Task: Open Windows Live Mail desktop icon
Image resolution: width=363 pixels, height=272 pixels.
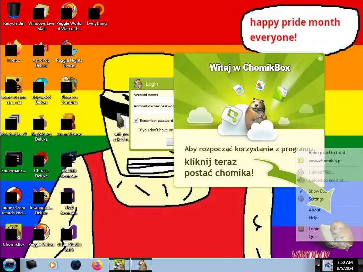Action: coord(41,16)
